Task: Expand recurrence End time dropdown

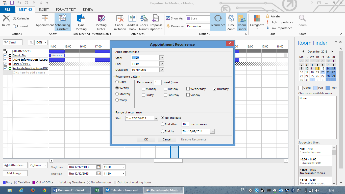Action: click(162, 64)
